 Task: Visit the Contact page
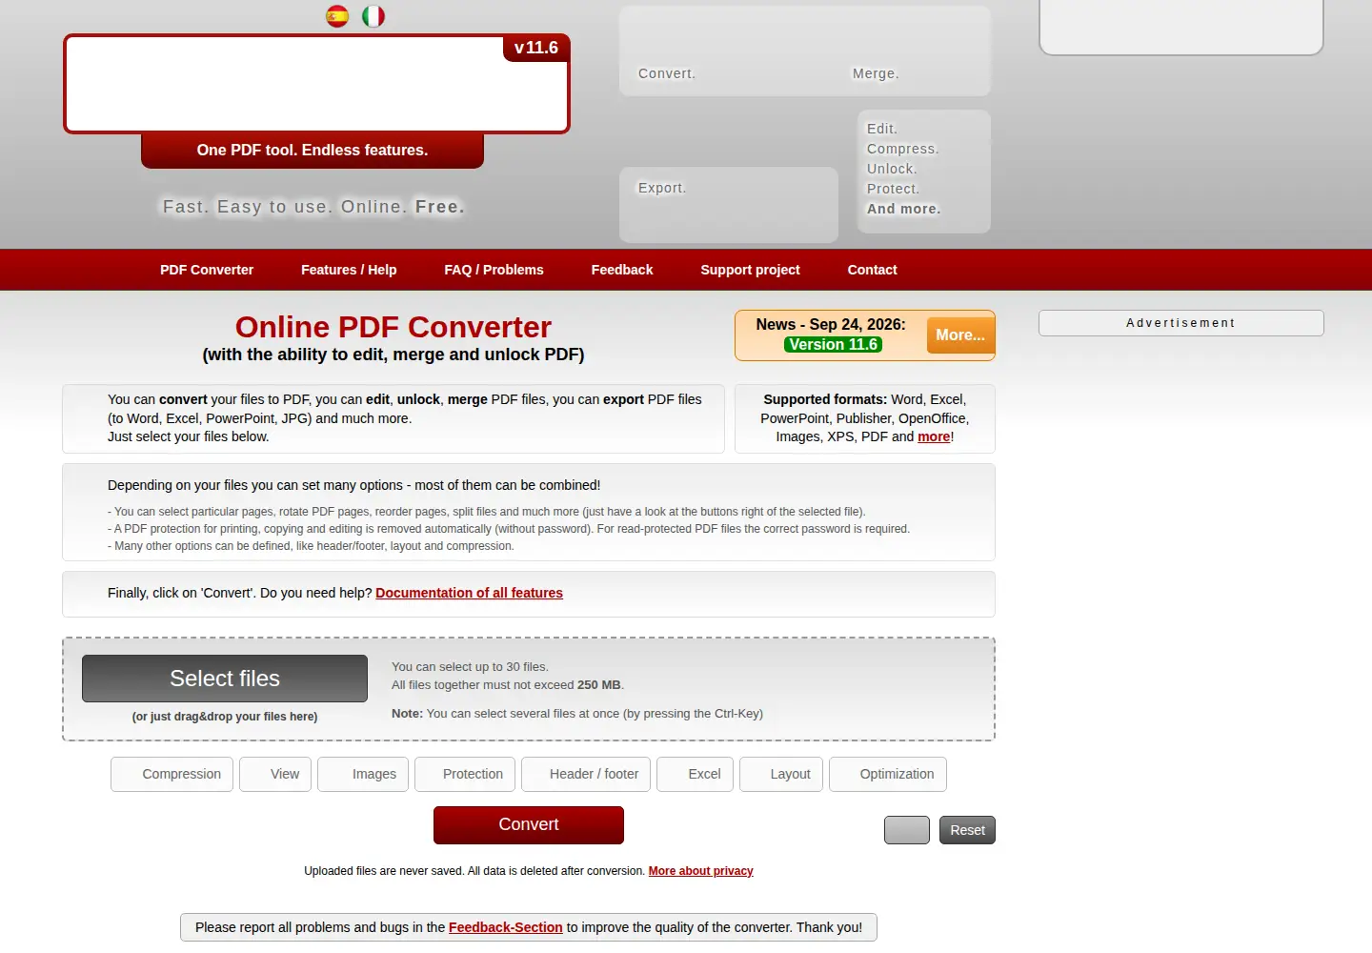(873, 270)
